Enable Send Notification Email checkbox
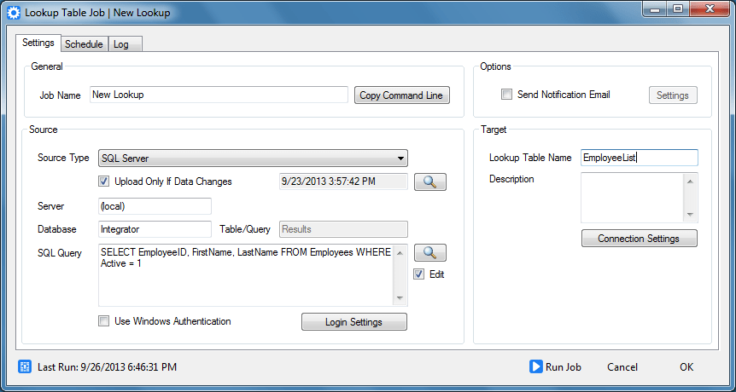 [x=506, y=95]
